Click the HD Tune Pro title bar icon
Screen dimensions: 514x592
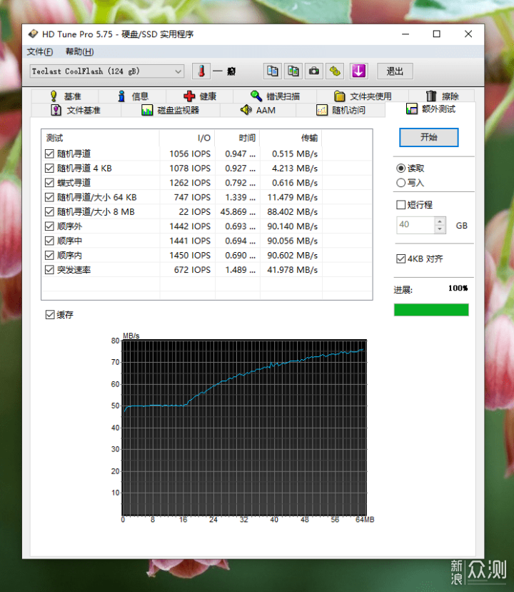33,34
